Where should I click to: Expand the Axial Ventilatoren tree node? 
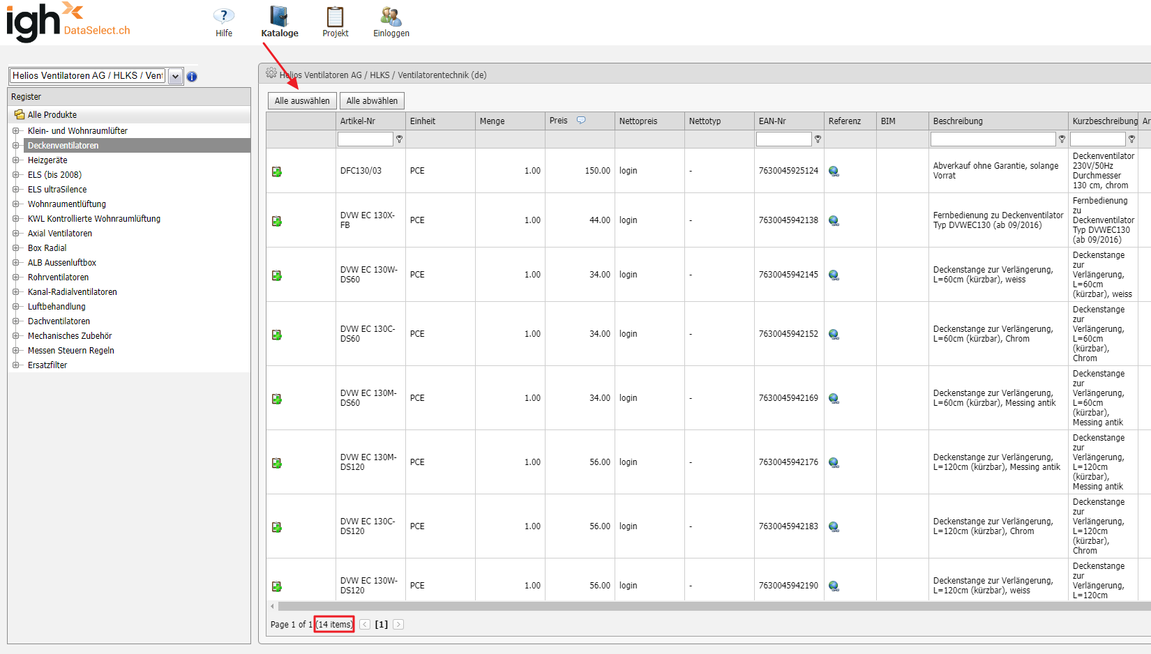15,234
